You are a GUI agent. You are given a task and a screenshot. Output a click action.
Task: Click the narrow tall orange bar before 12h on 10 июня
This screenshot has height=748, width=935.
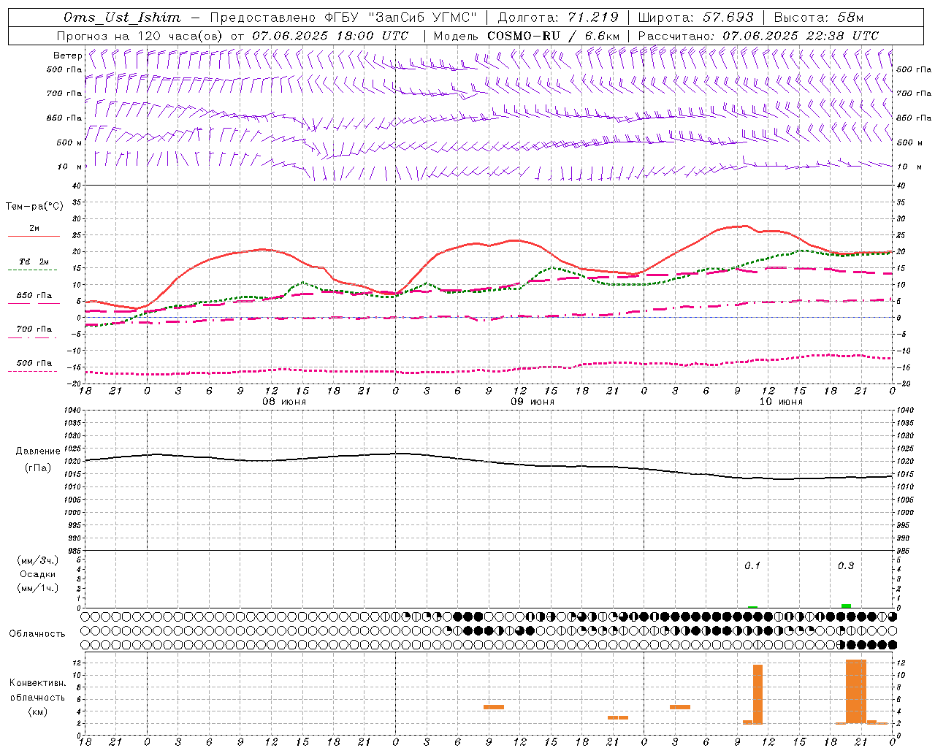pos(757,694)
